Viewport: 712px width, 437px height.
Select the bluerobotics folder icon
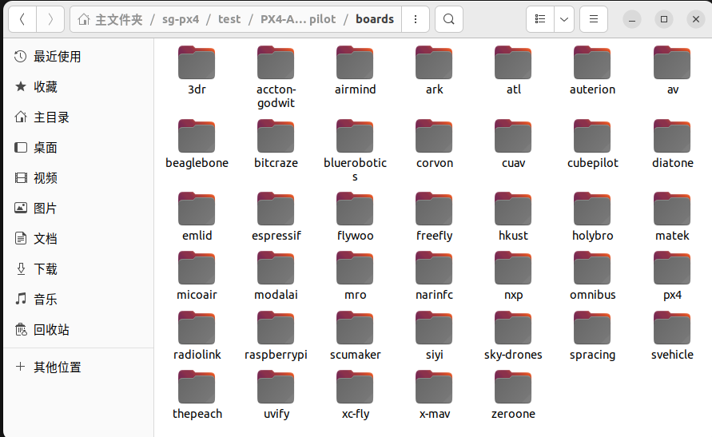pos(355,136)
